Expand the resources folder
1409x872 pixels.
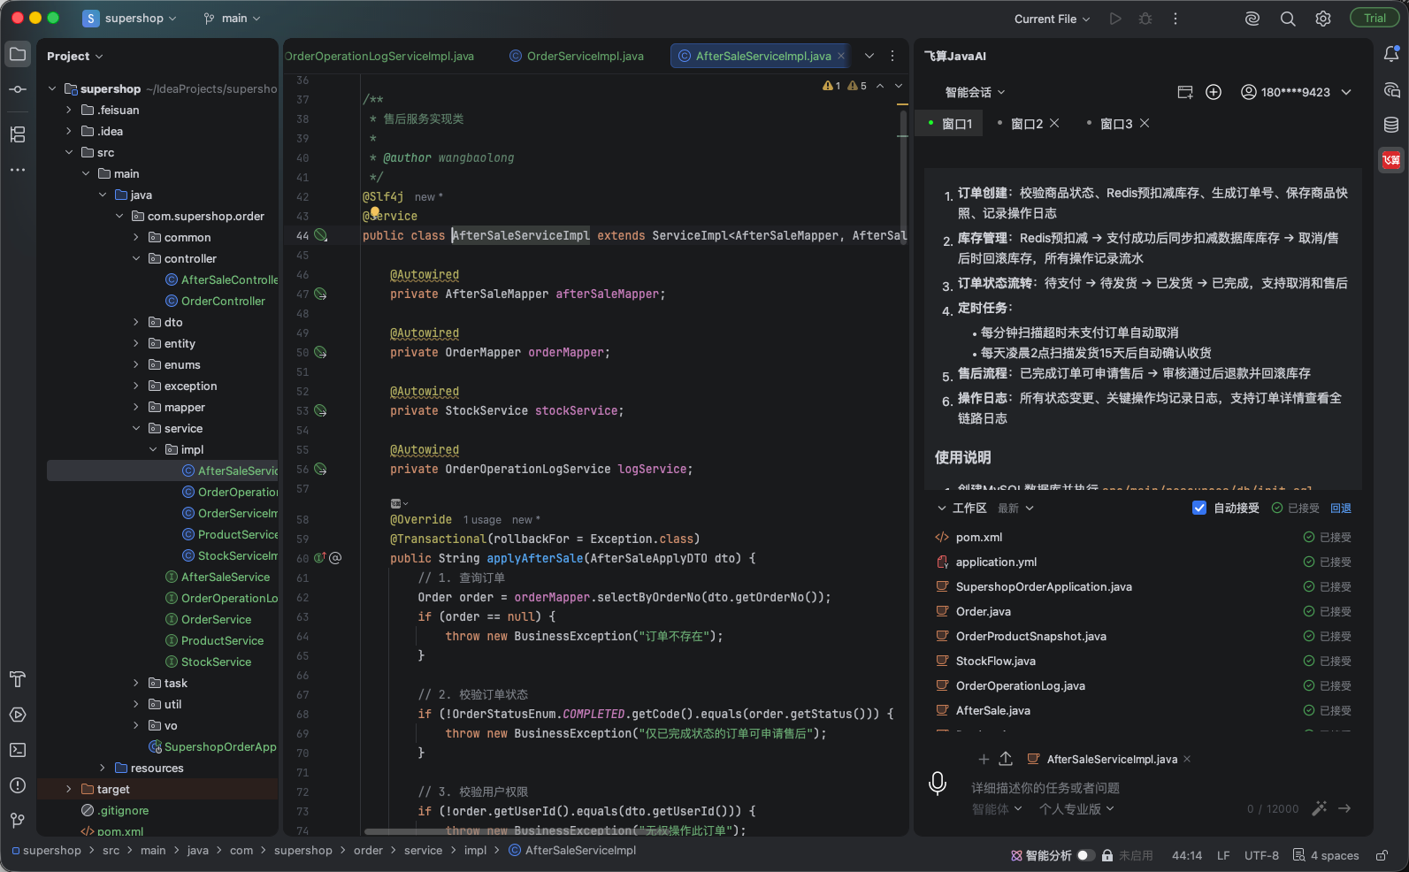pyautogui.click(x=103, y=768)
